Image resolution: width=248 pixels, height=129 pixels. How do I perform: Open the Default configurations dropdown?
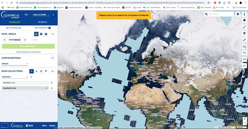click(15, 64)
